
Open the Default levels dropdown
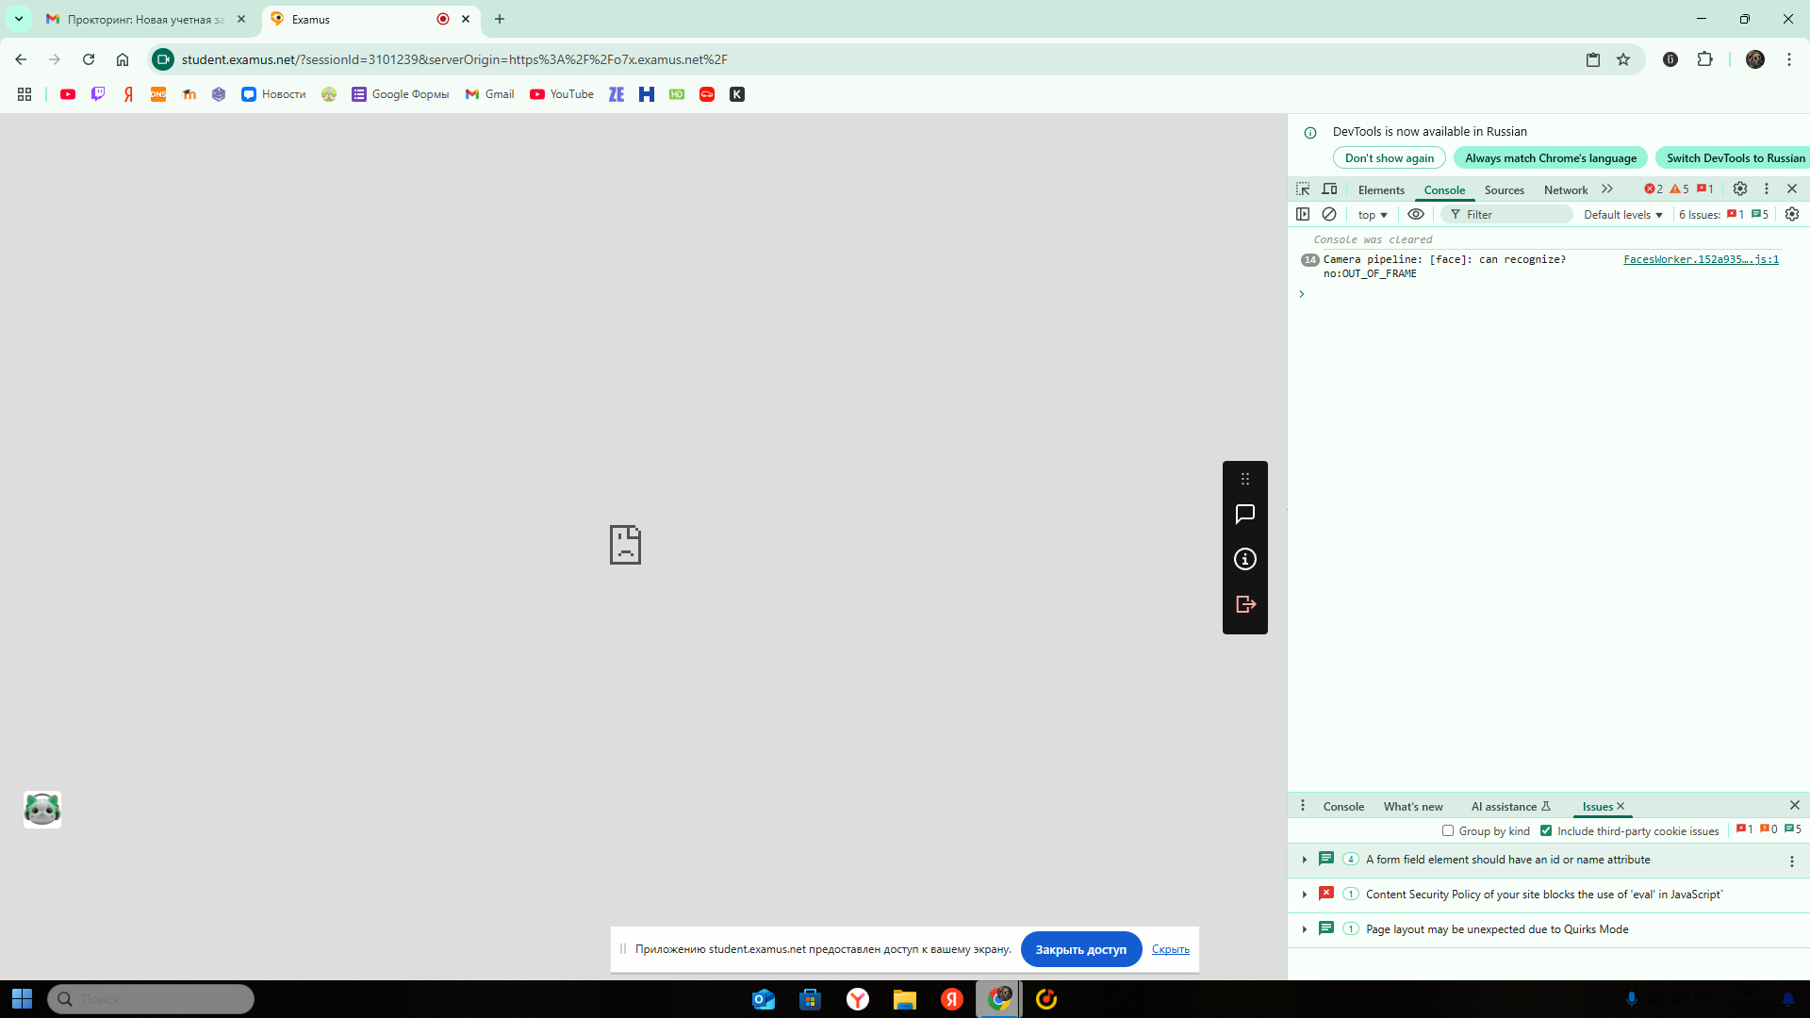(x=1622, y=215)
